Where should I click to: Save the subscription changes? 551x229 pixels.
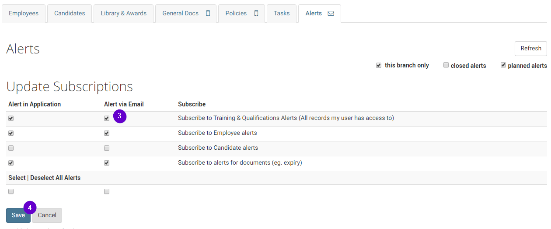(x=18, y=215)
